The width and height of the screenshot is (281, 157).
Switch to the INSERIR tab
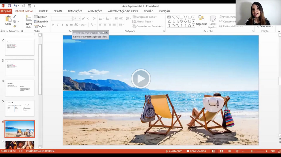(44, 11)
